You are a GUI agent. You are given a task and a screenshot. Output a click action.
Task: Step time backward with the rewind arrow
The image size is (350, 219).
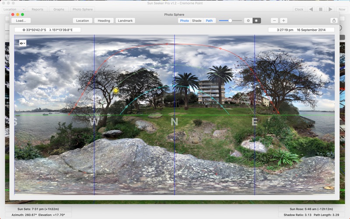pos(311,9)
